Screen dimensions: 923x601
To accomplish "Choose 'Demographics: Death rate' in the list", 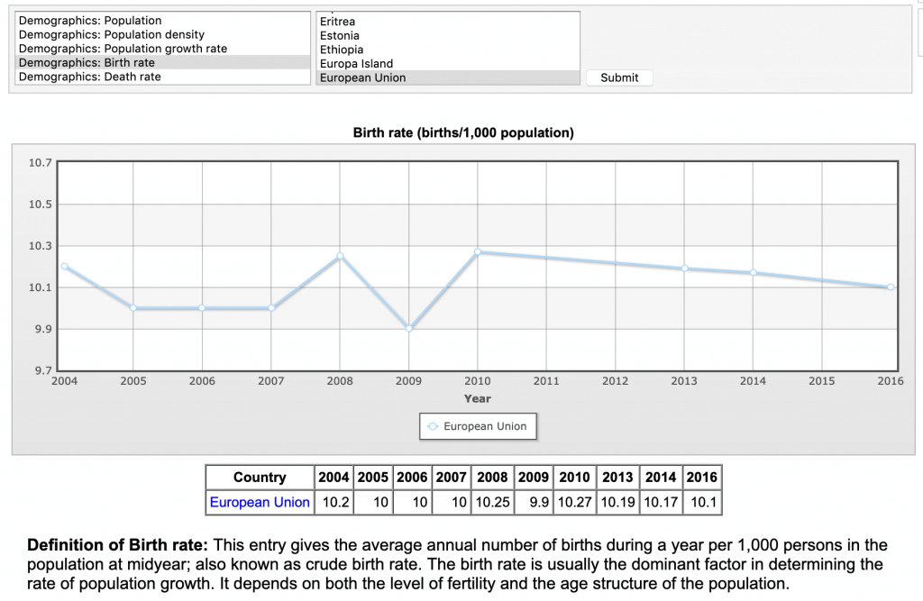I will [162, 77].
